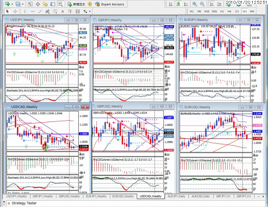Toggle chart shift from right edge
This screenshot has height=207, width=268.
(219, 4)
